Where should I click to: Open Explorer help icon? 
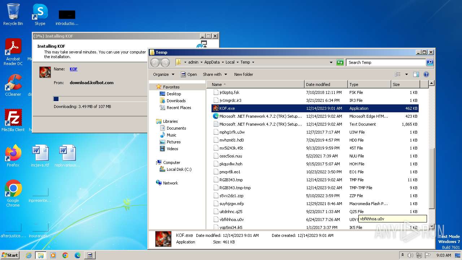coord(426,74)
